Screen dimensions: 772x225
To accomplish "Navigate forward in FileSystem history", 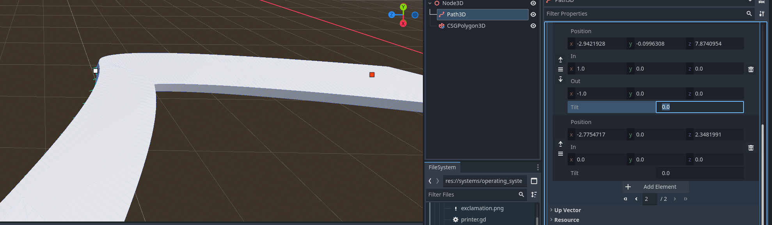I will pyautogui.click(x=438, y=181).
